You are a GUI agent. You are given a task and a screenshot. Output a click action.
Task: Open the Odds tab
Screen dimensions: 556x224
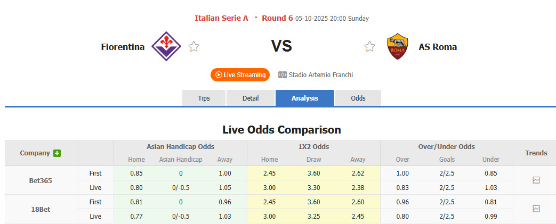click(358, 98)
